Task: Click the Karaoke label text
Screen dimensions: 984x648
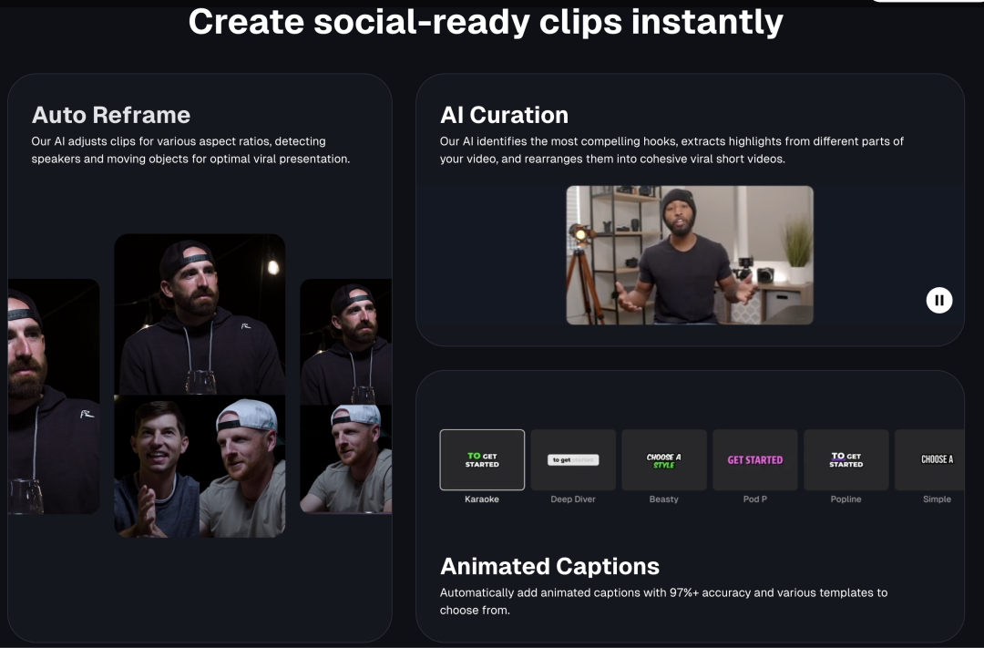Action: tap(482, 499)
